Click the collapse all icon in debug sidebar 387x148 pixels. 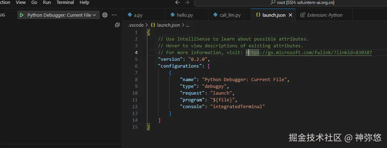click(117, 25)
